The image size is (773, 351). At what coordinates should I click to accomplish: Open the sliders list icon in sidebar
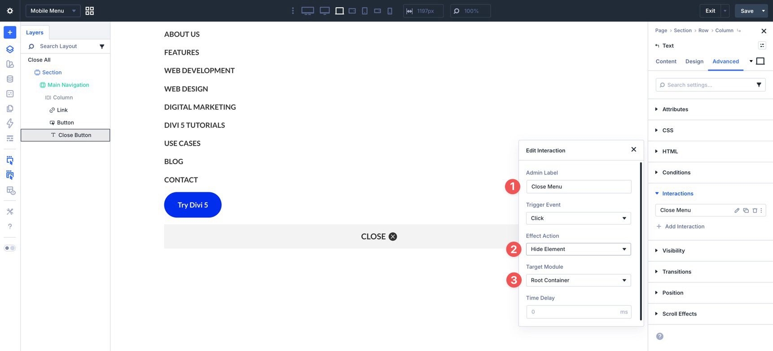pos(10,139)
